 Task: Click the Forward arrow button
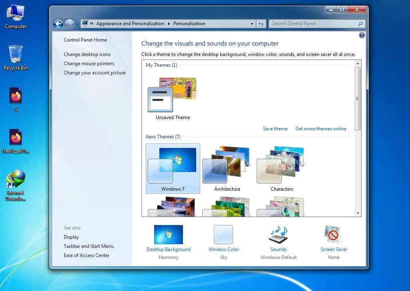[x=69, y=24]
